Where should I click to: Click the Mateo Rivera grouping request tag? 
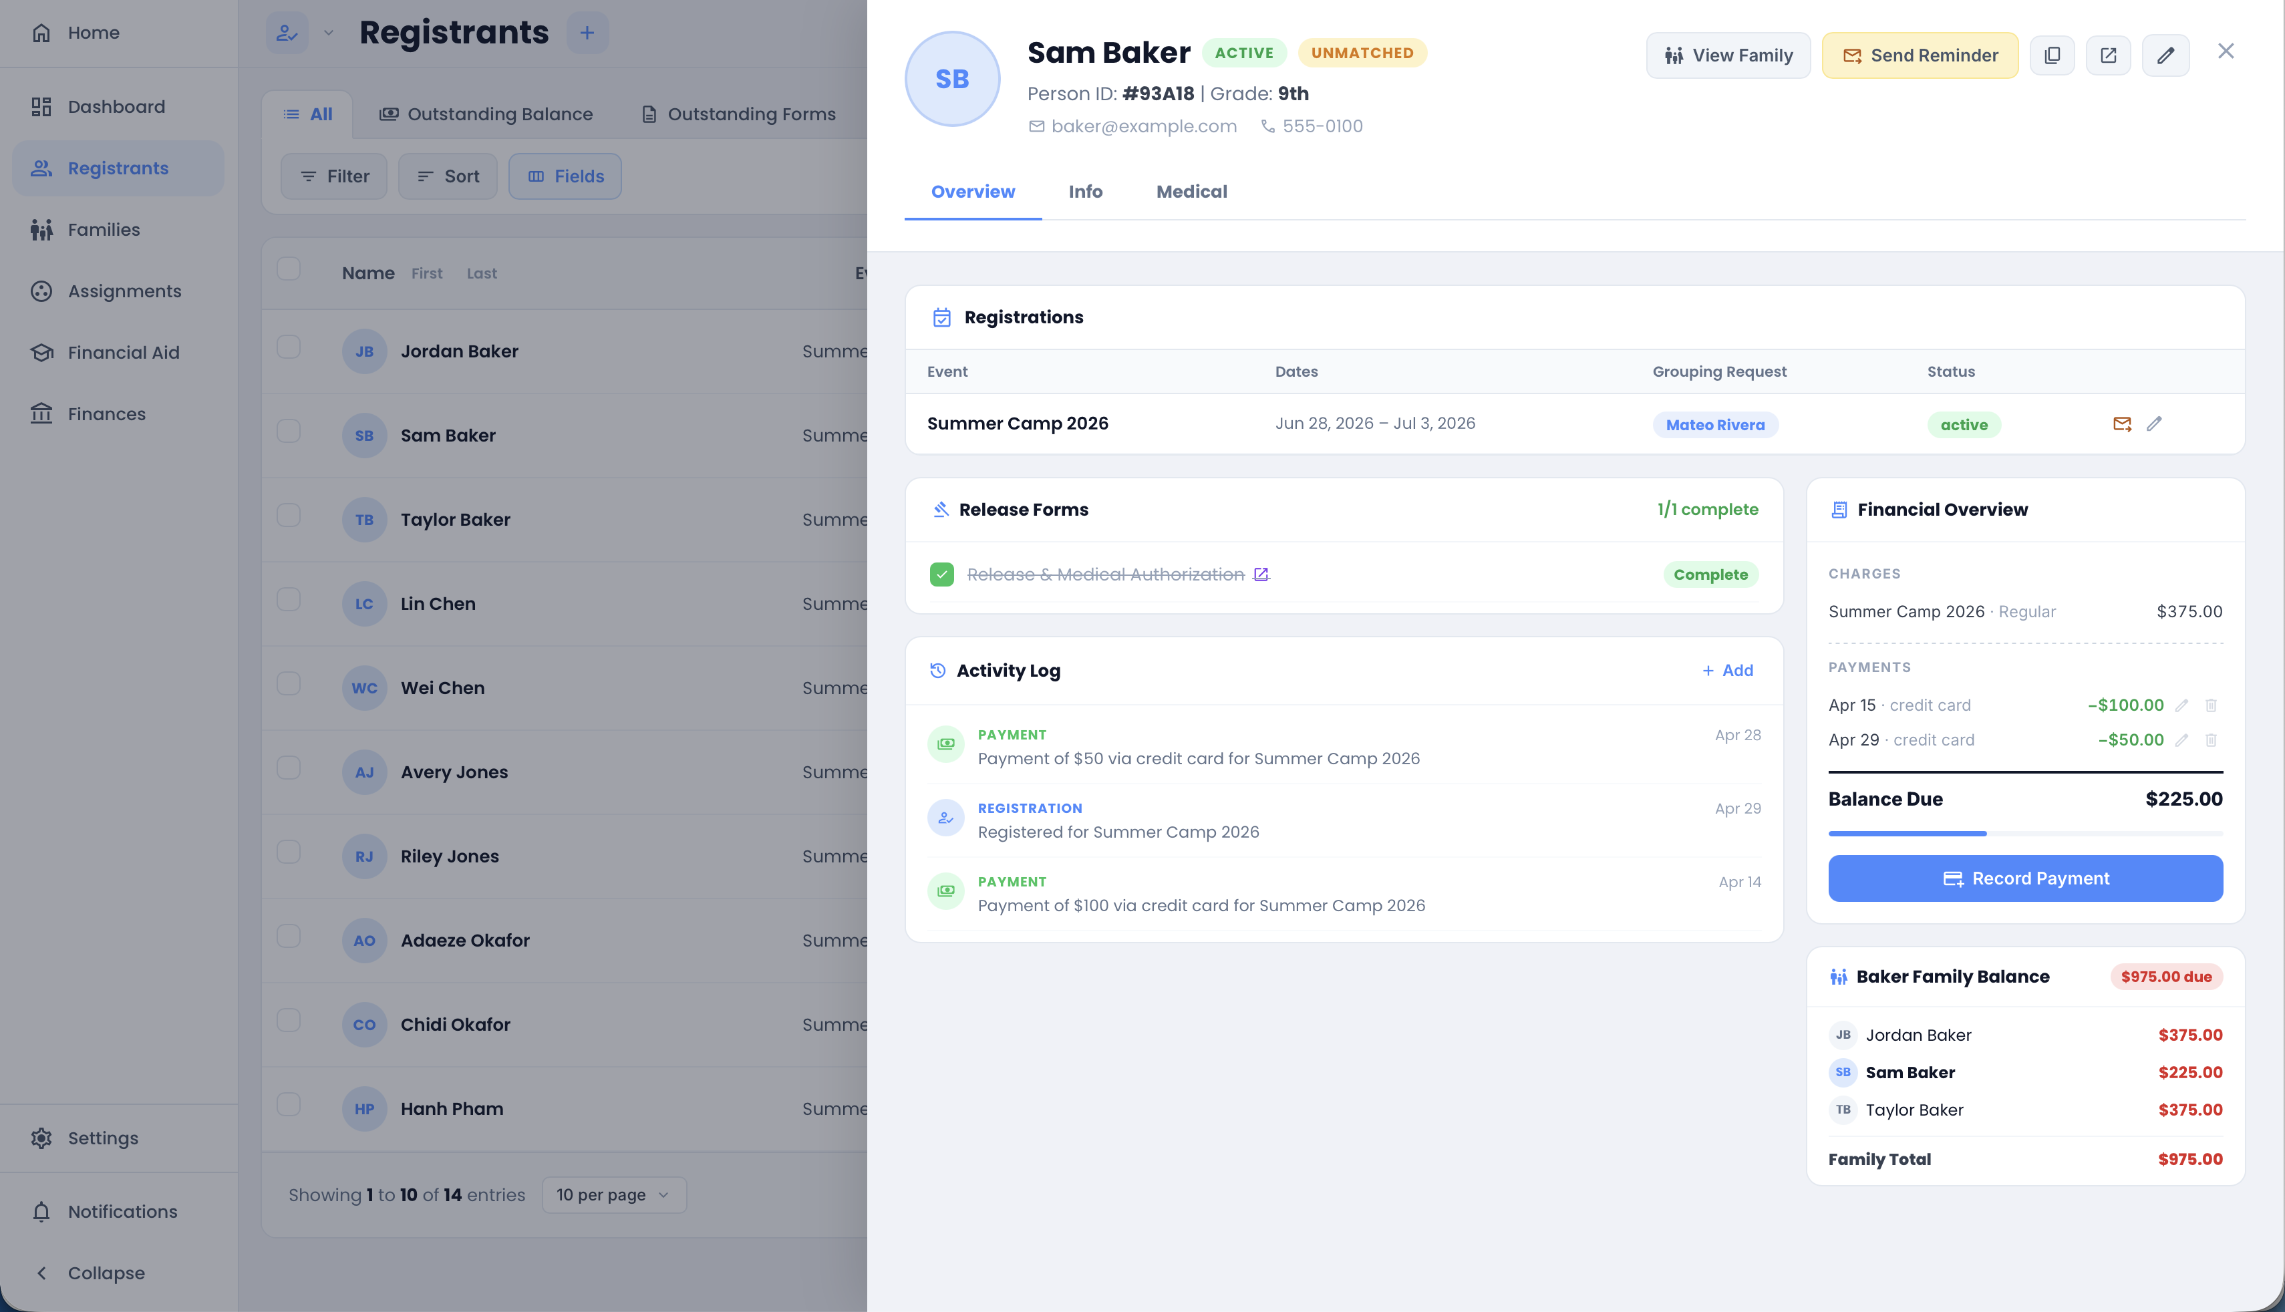[x=1714, y=426]
